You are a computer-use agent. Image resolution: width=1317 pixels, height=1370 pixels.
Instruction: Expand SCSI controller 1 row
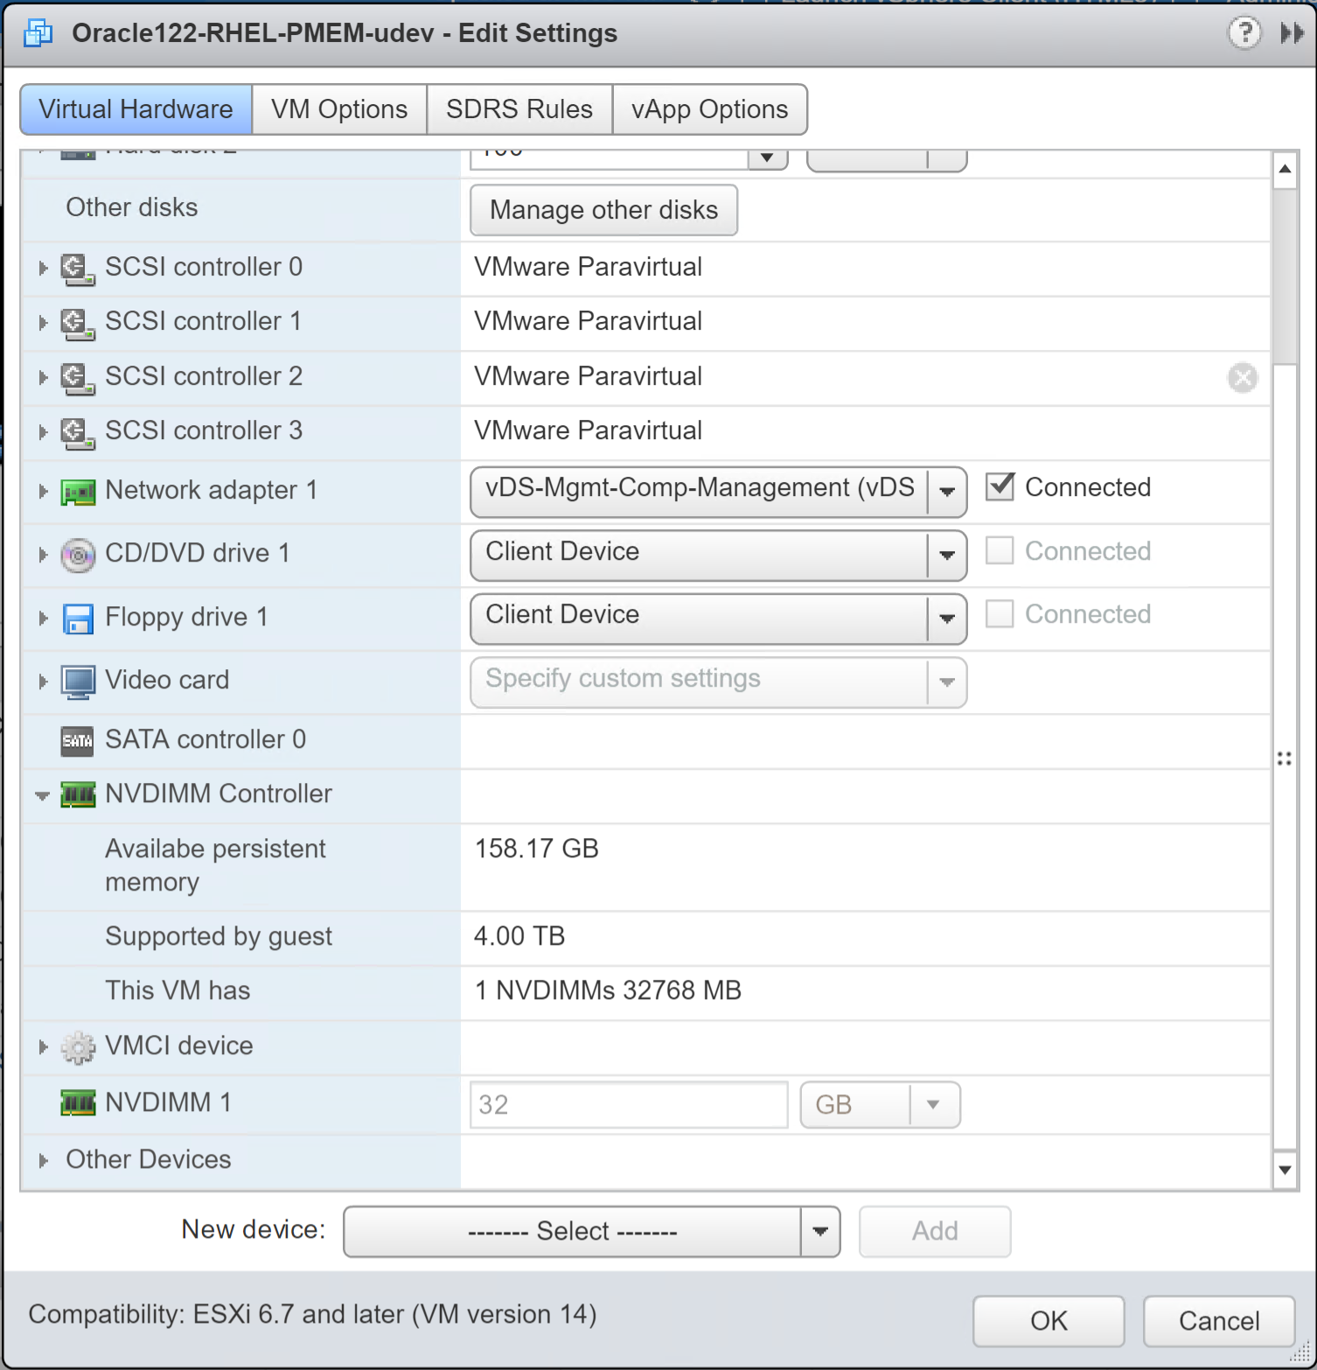coord(43,323)
